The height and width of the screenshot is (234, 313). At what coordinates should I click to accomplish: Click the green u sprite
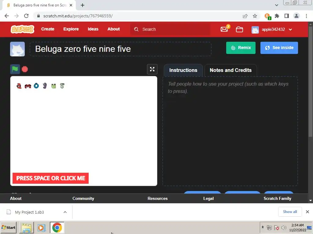coord(53,86)
